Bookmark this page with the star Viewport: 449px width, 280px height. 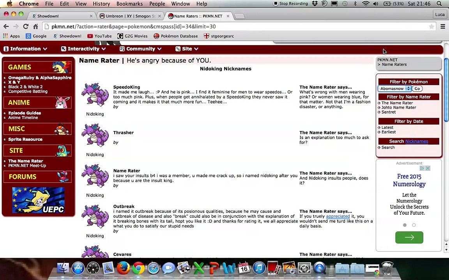431,26
